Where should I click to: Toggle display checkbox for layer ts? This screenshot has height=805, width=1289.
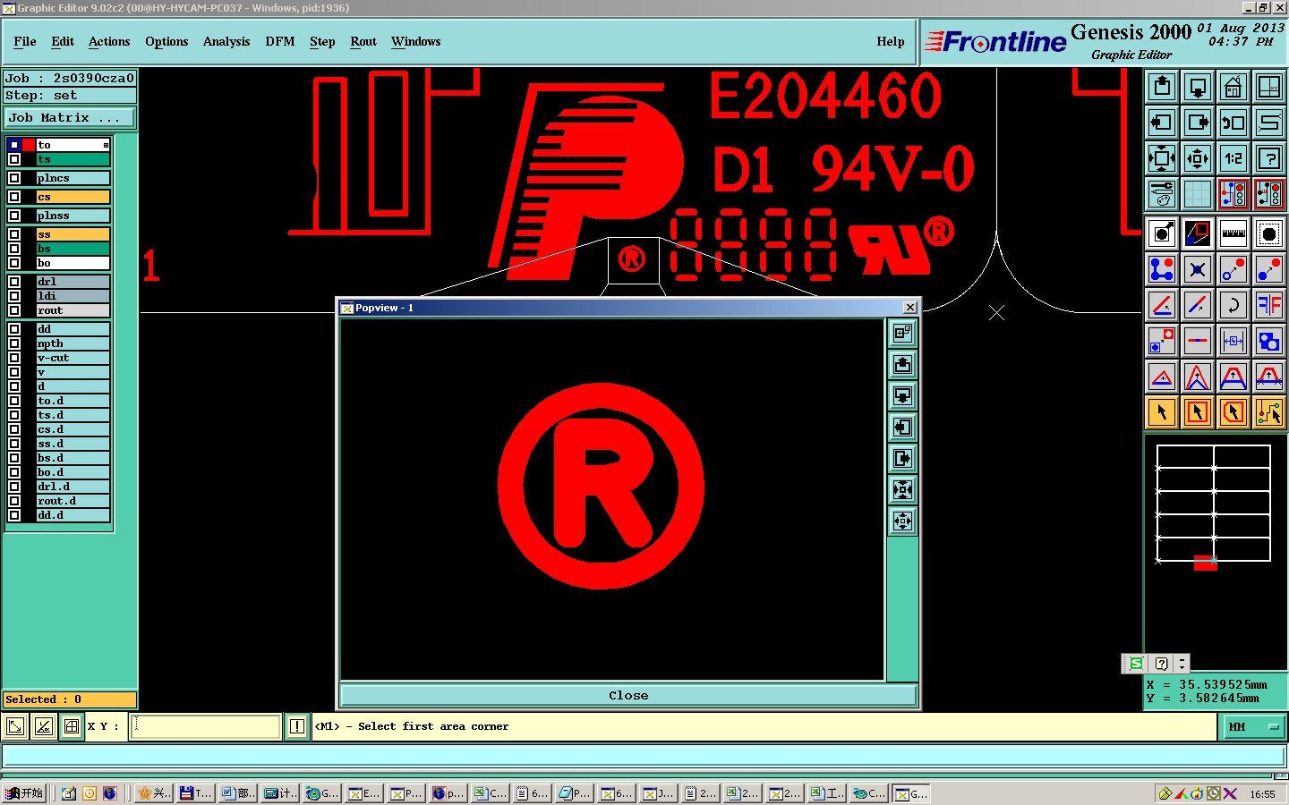(x=14, y=159)
